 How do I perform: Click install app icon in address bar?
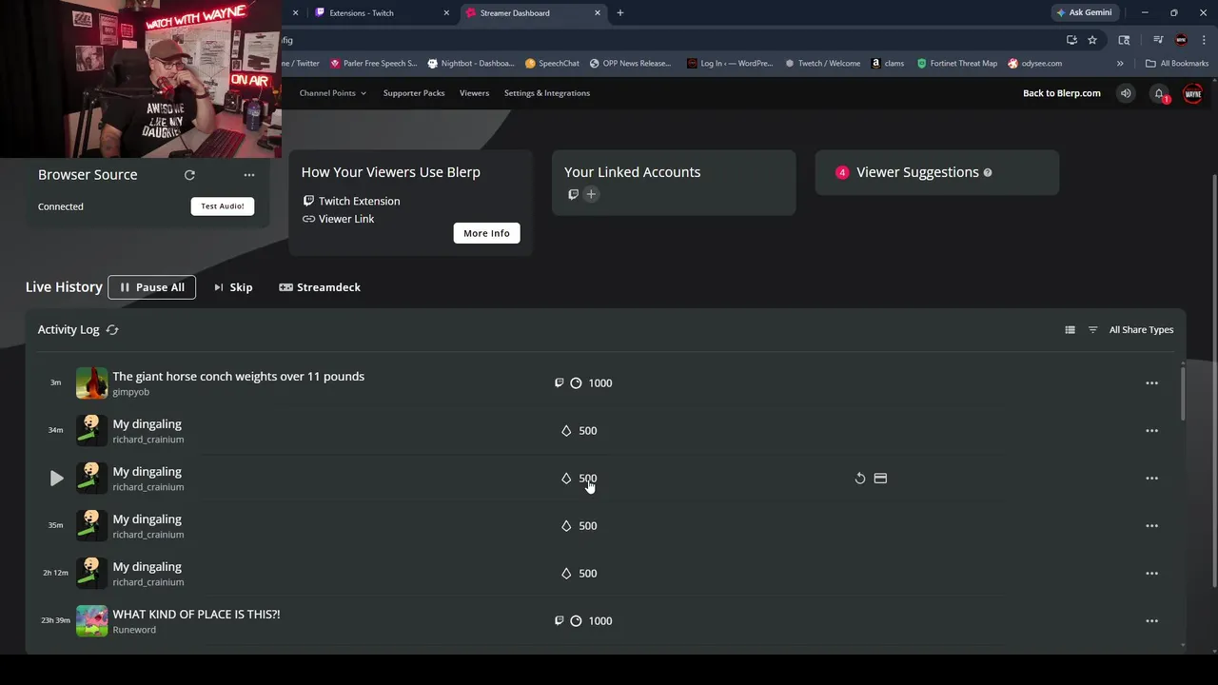pos(1071,40)
